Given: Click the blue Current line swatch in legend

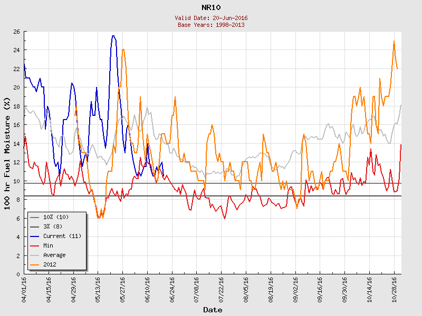Looking at the screenshot, I should 35,236.
